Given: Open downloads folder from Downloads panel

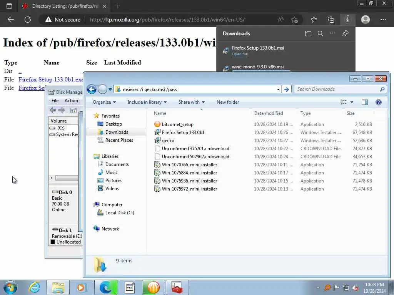Looking at the screenshot, I should [308, 33].
